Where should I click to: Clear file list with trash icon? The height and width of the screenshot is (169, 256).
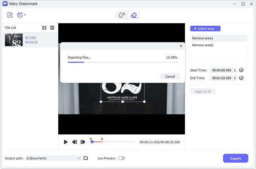(x=52, y=28)
